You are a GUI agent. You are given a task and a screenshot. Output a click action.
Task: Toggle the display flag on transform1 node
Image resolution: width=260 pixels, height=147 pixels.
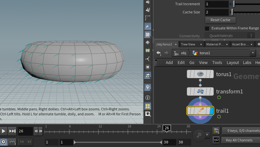[212, 91]
